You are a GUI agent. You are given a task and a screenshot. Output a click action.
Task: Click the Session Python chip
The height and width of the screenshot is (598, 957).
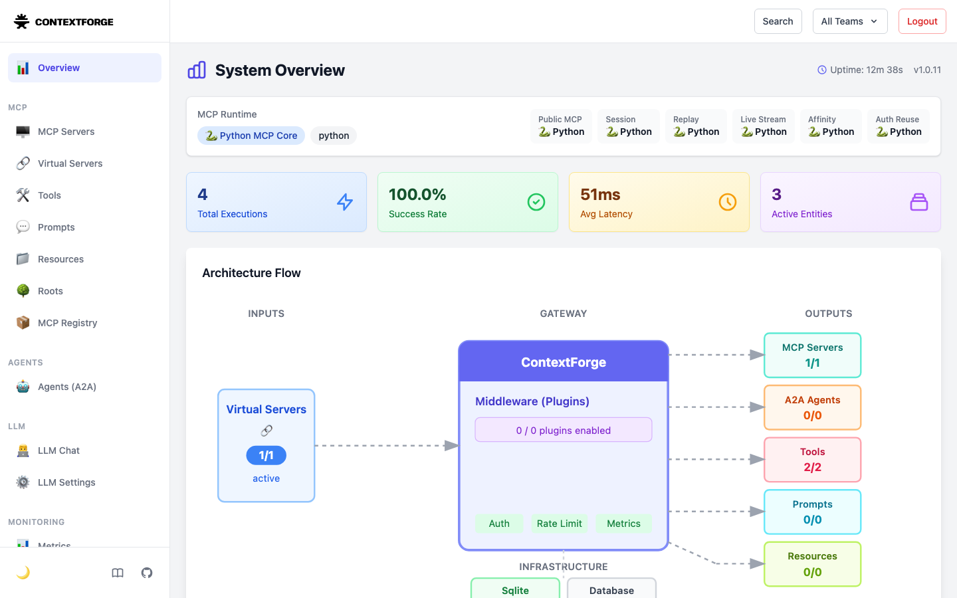629,126
